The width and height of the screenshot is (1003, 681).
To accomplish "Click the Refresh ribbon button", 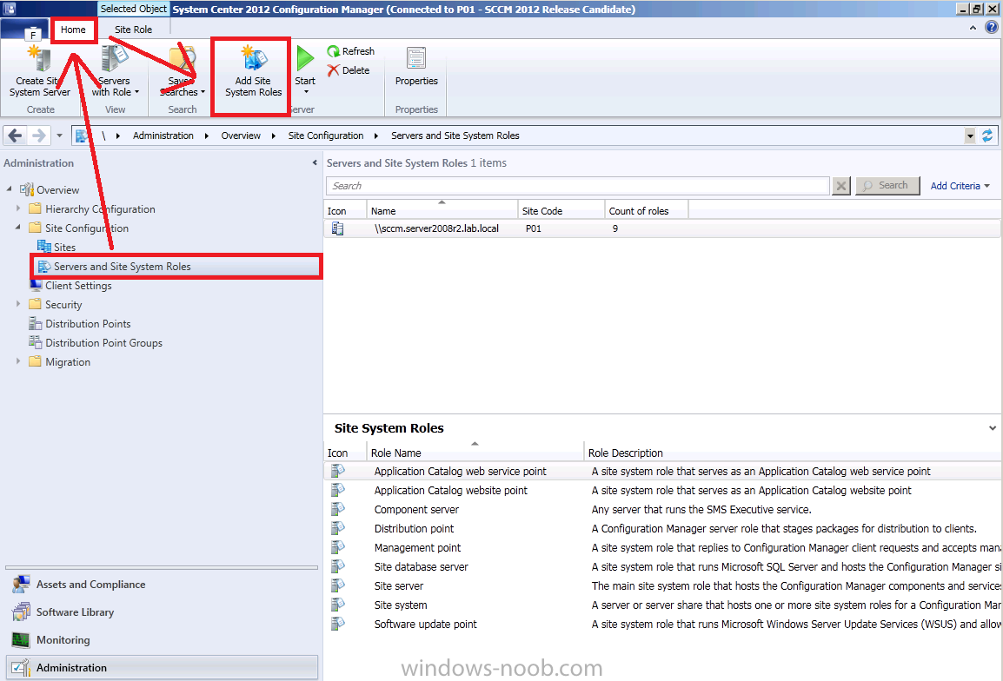I will 350,51.
